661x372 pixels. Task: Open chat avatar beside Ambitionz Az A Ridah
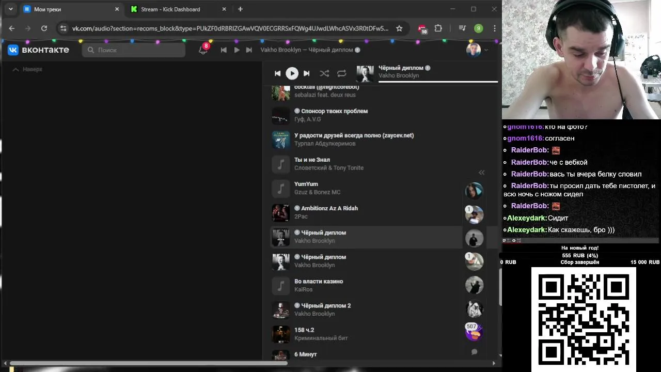pyautogui.click(x=474, y=214)
